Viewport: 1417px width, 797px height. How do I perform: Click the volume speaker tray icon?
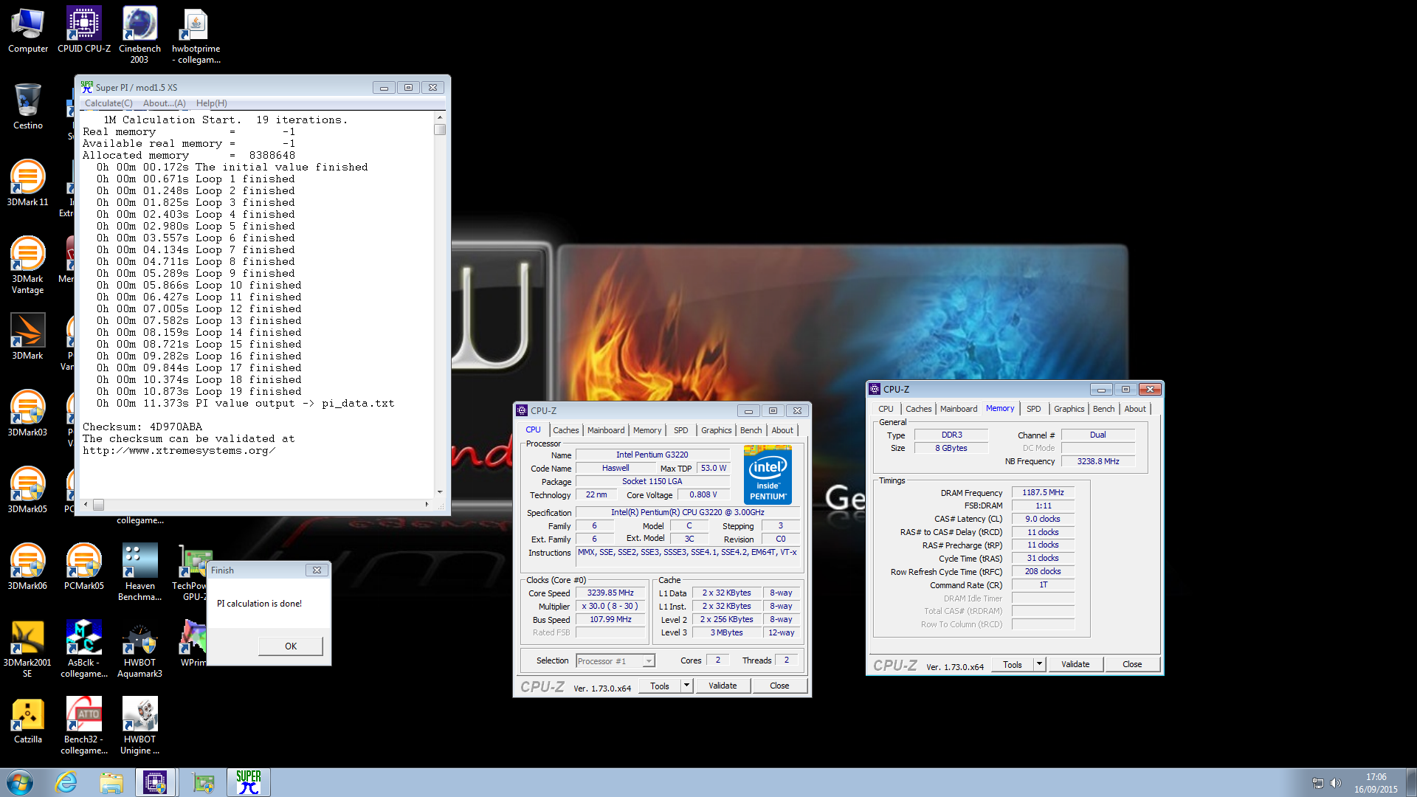[x=1335, y=783]
